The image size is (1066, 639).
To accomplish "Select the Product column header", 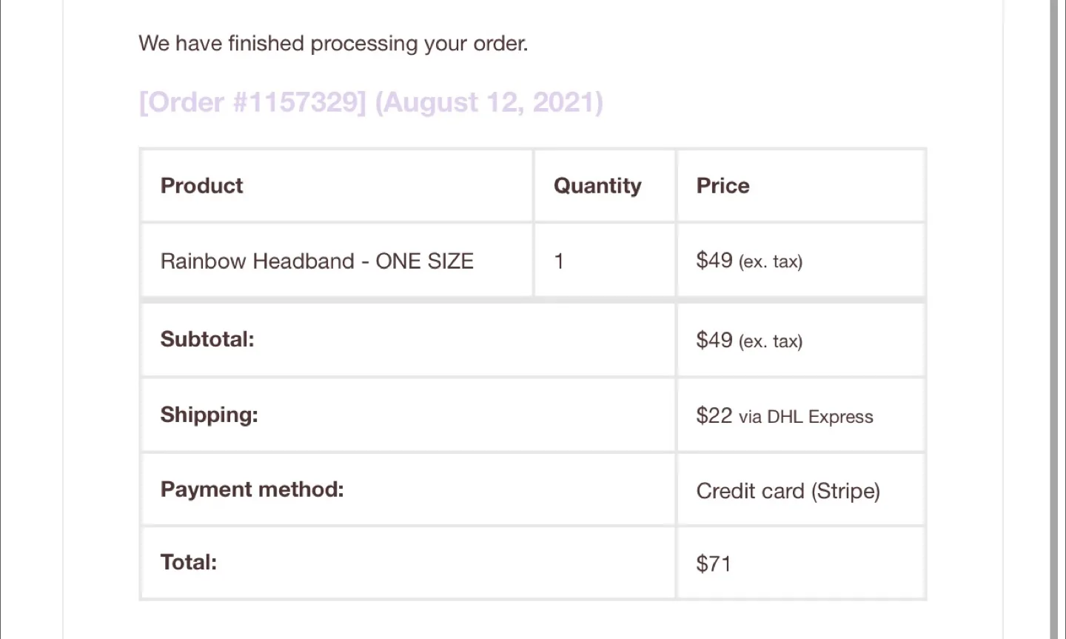I will (x=202, y=186).
